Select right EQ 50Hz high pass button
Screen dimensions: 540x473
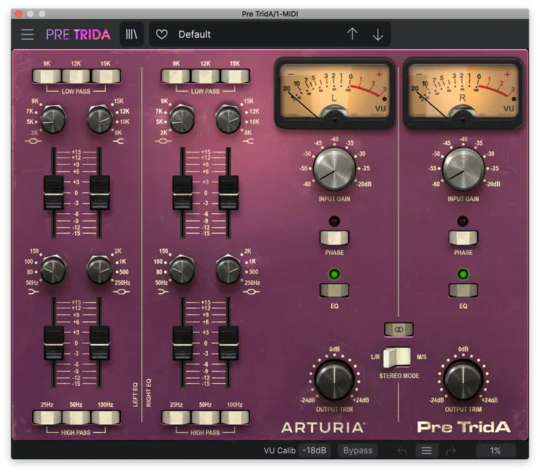205,418
